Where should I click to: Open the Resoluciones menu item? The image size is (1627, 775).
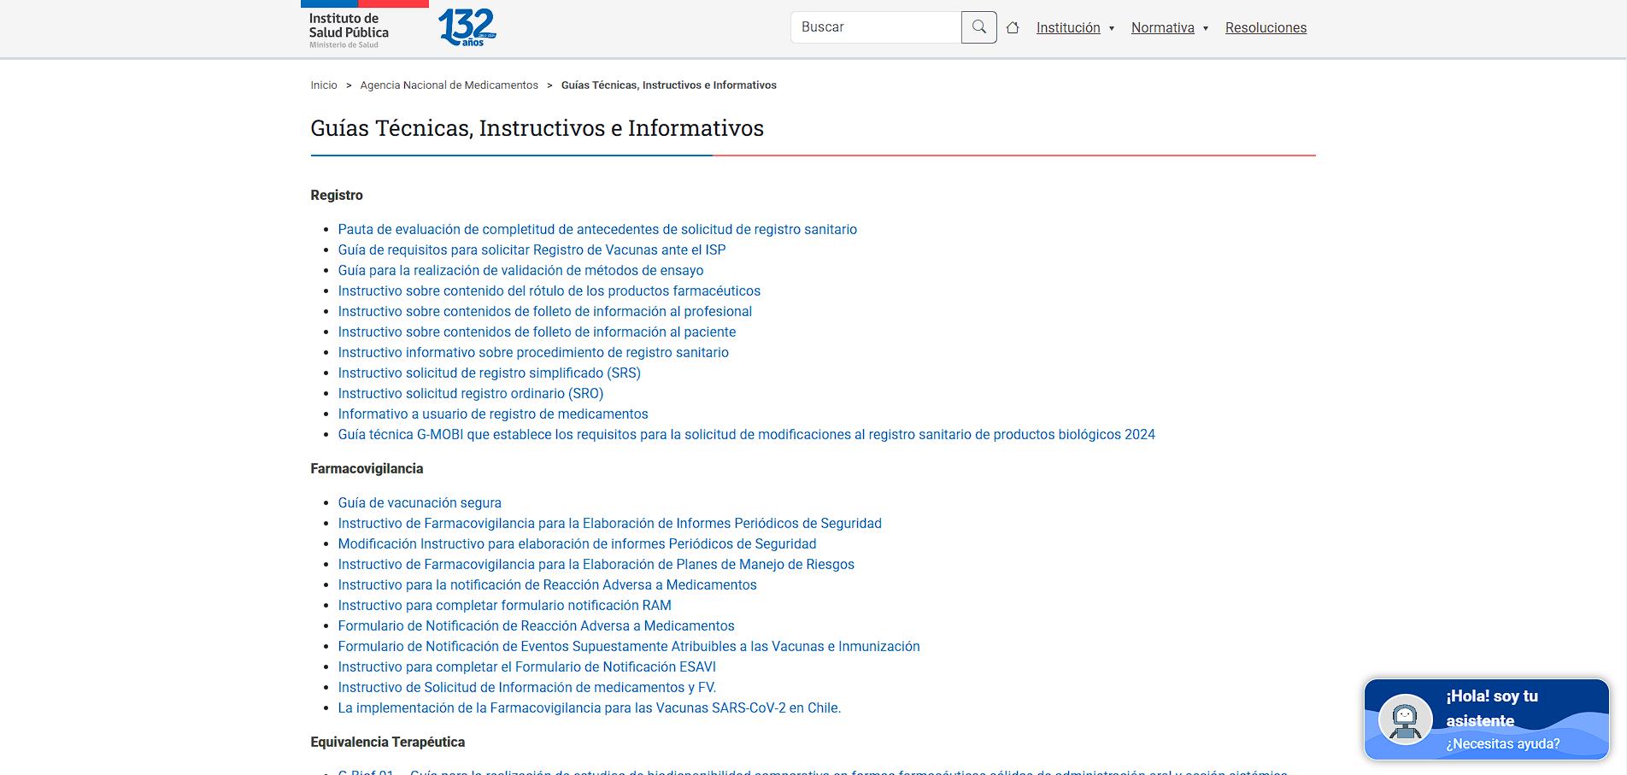(x=1266, y=27)
